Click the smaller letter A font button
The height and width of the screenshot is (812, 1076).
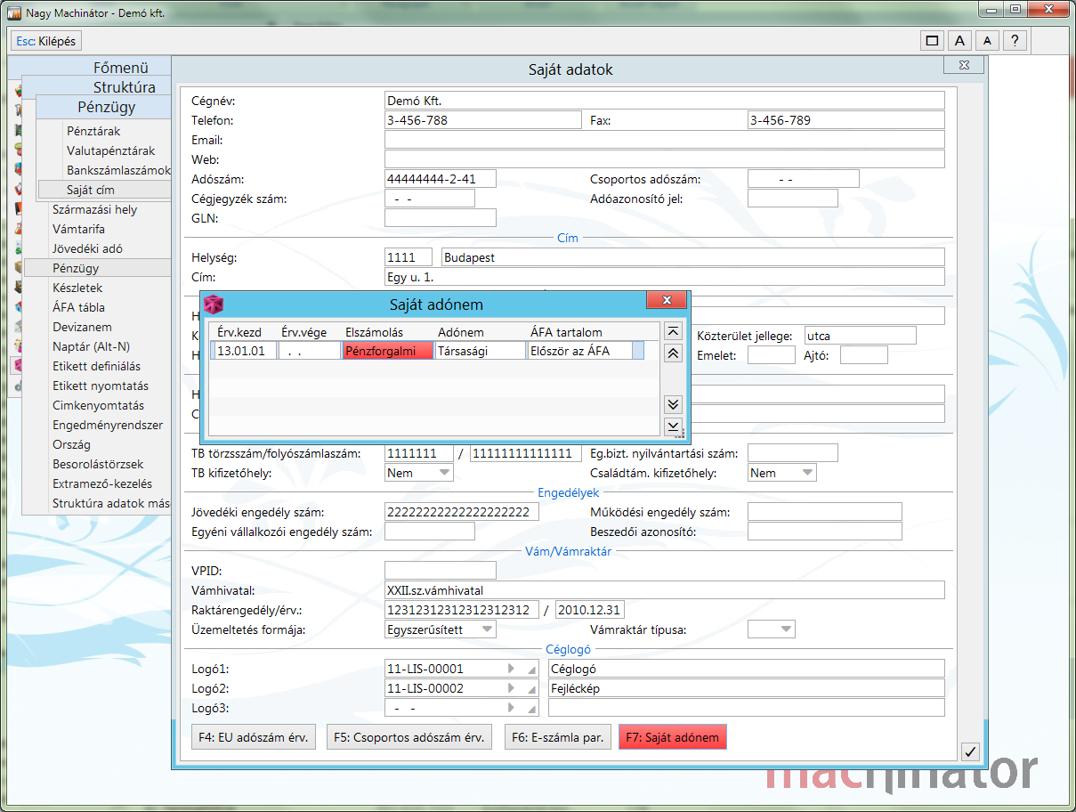point(986,41)
